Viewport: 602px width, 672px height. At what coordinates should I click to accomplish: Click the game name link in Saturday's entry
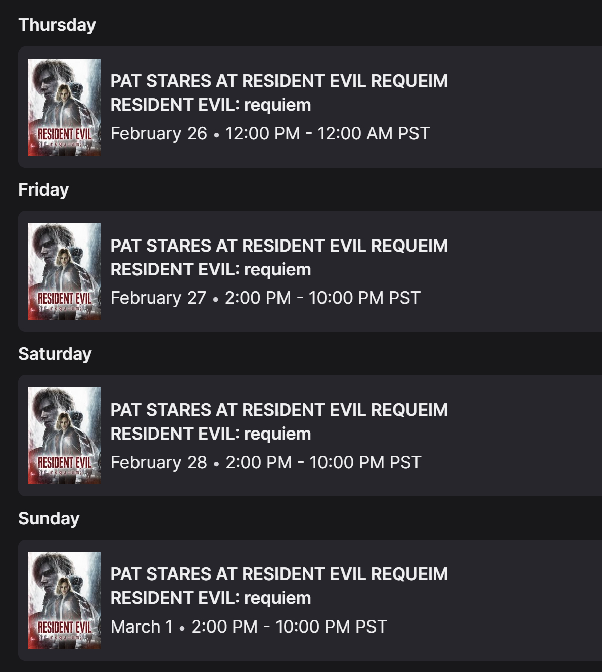click(211, 434)
